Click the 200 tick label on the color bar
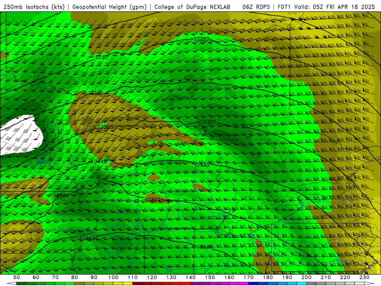The width and height of the screenshot is (381, 286). 307,277
